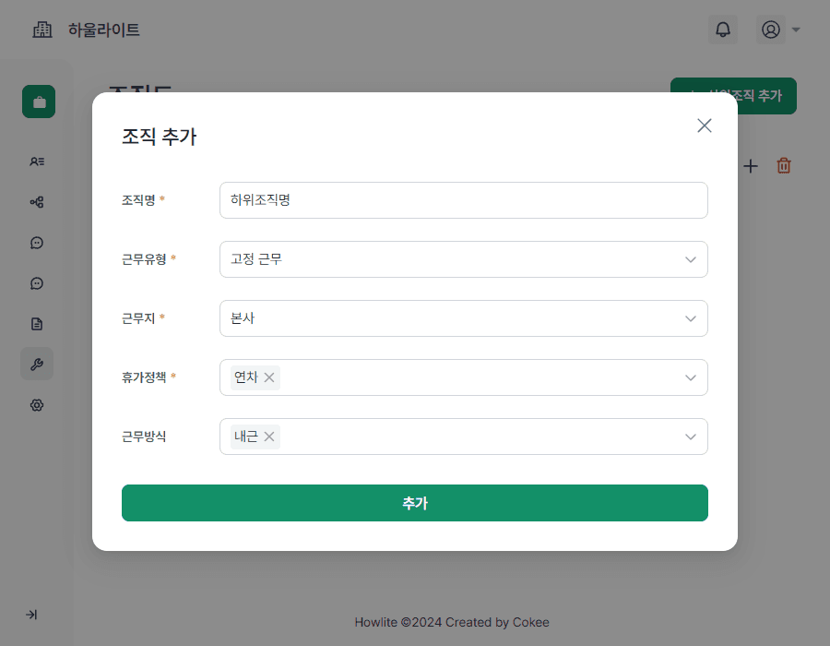This screenshot has height=646, width=830.
Task: Click the notification bell icon
Action: 723,30
